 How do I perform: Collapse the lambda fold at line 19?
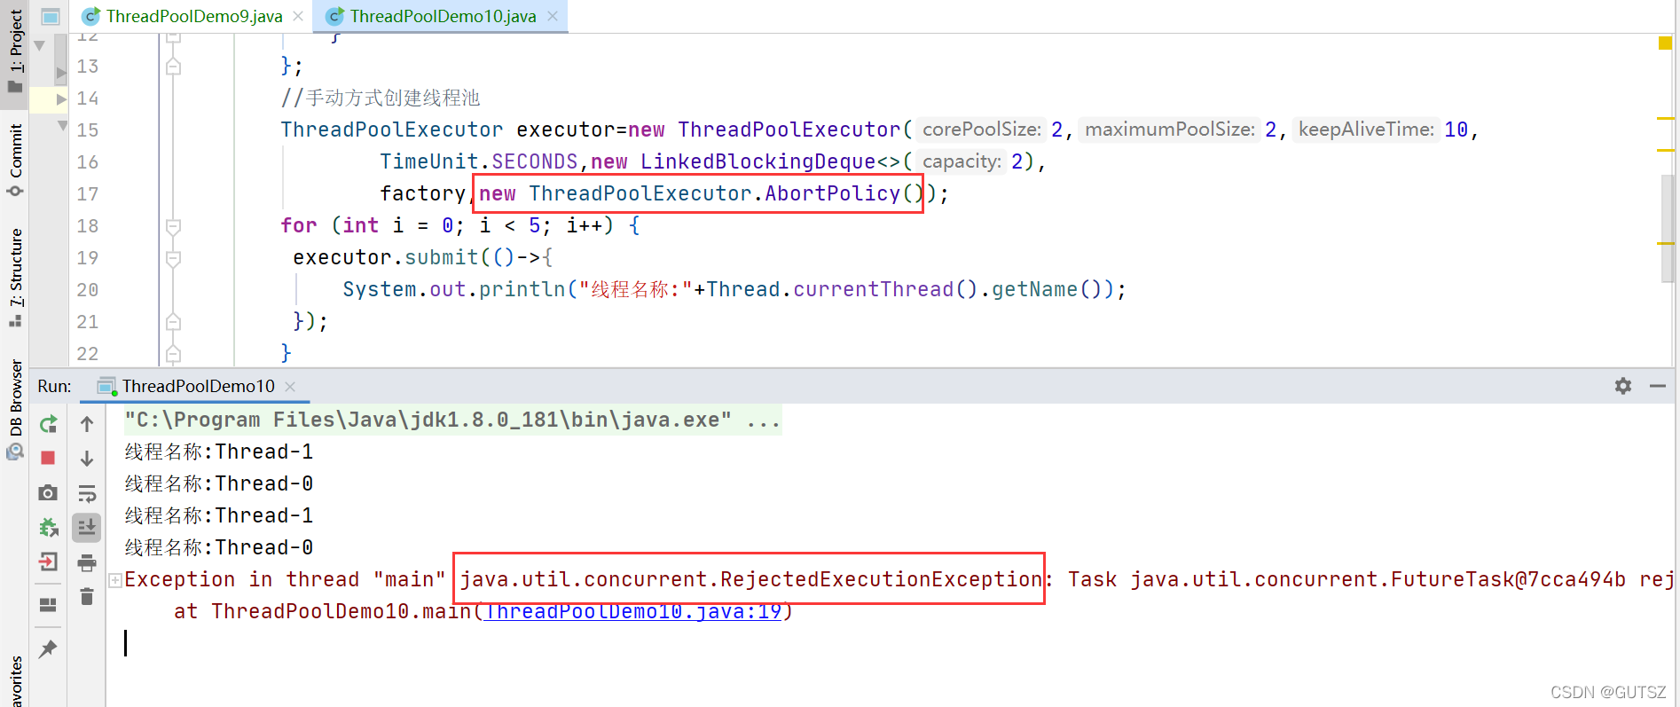174,258
